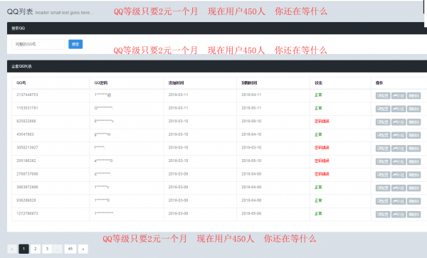Edit configuration of QQ 2768737606

click(383, 175)
